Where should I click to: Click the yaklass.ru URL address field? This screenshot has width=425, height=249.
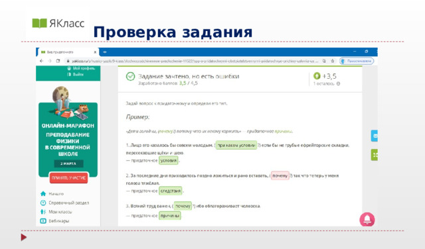[x=194, y=61]
